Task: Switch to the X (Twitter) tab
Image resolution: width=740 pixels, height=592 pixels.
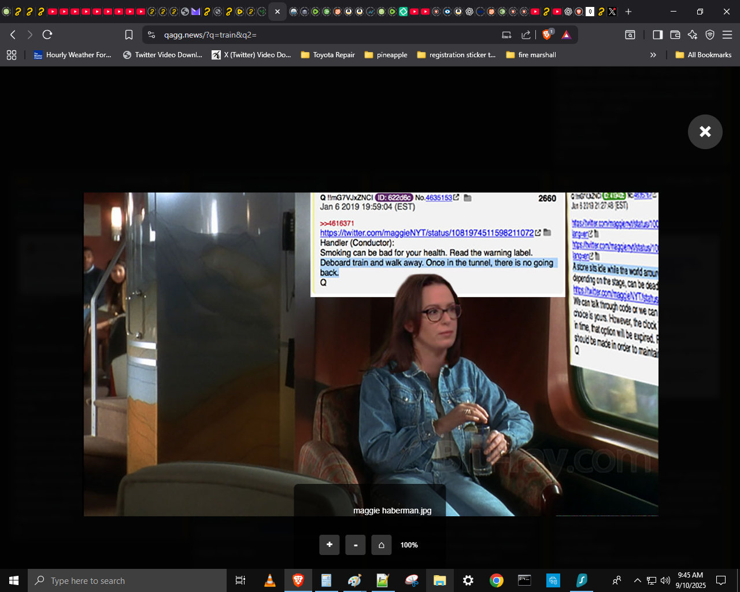Action: (x=612, y=12)
